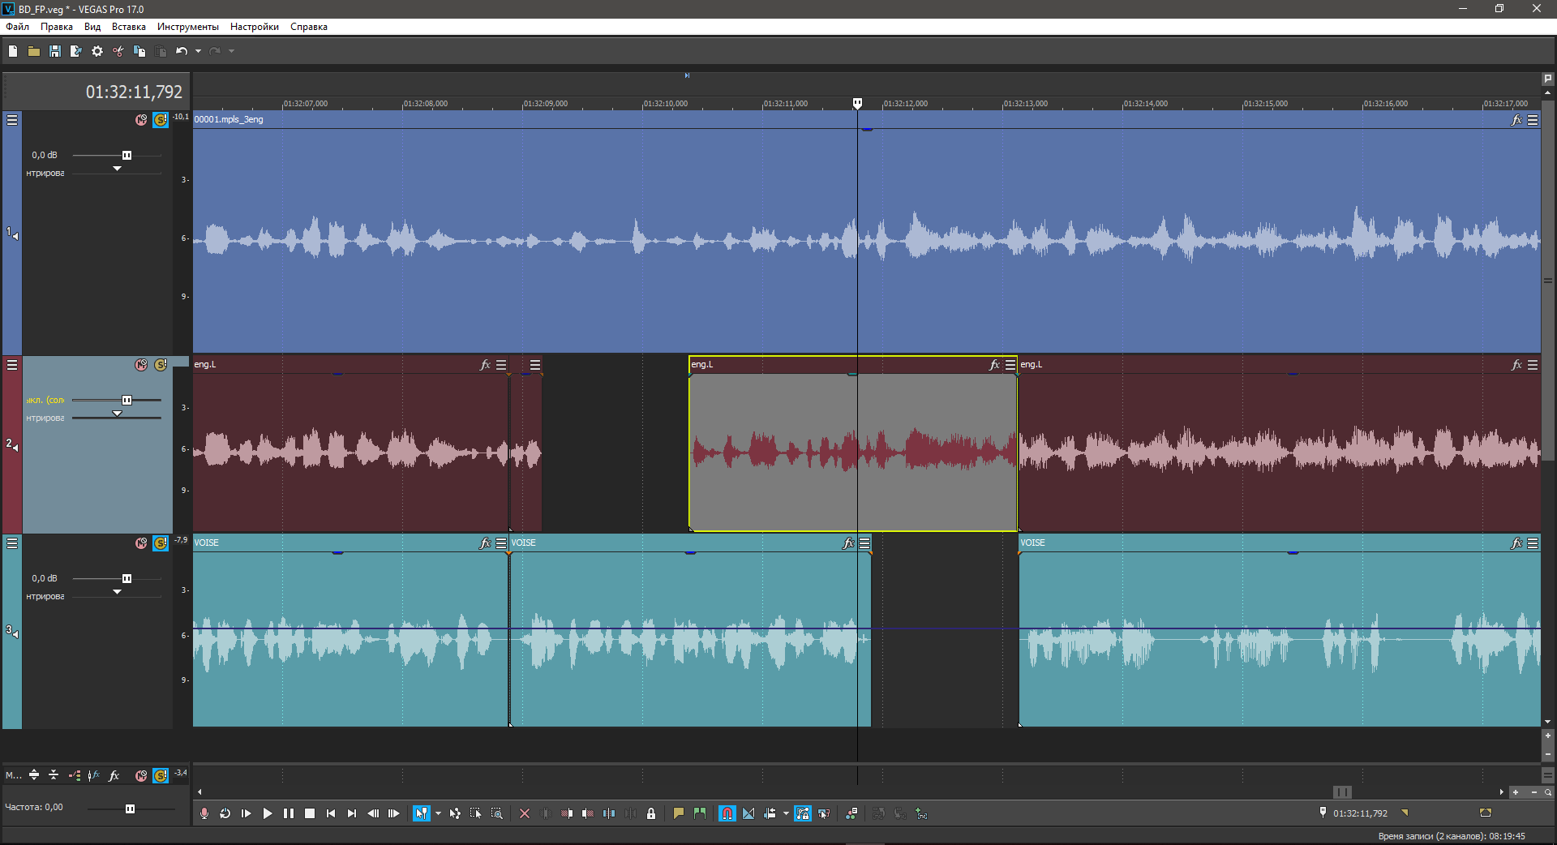Click the Cut scissors icon in toolbar

[x=118, y=51]
